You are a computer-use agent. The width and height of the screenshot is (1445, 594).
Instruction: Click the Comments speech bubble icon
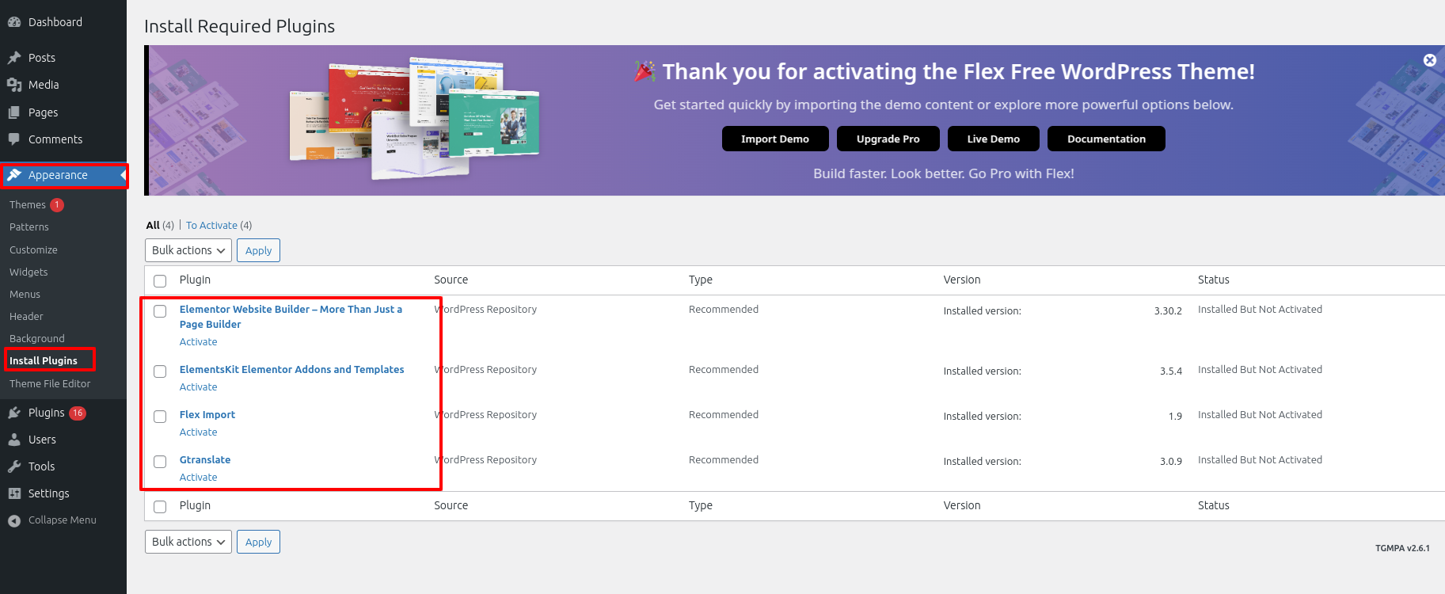click(x=14, y=139)
